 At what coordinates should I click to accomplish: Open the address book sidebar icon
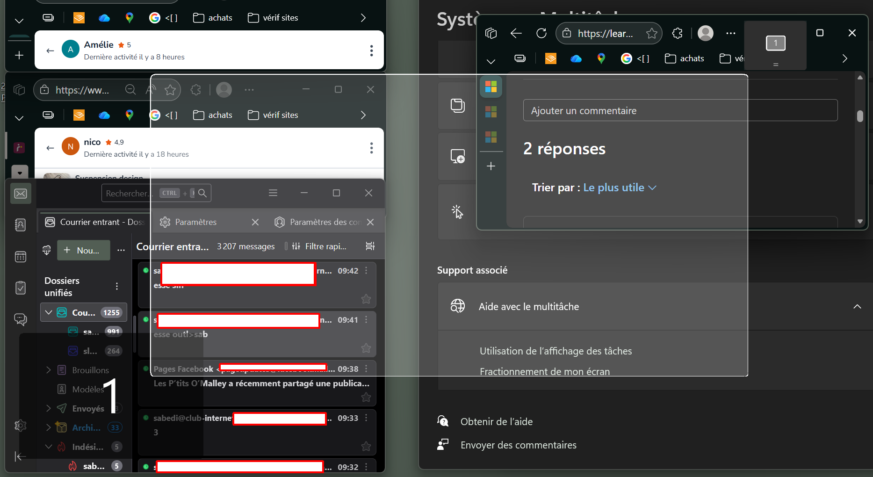21,225
